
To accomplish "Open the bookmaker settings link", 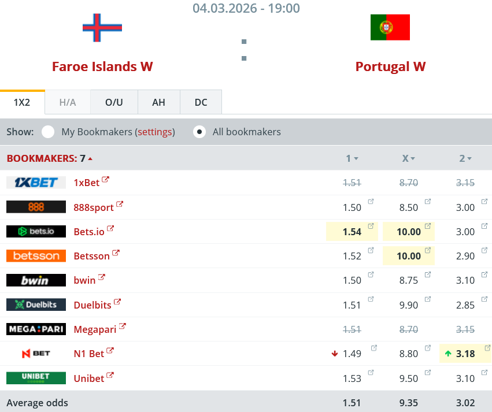I will coord(155,132).
